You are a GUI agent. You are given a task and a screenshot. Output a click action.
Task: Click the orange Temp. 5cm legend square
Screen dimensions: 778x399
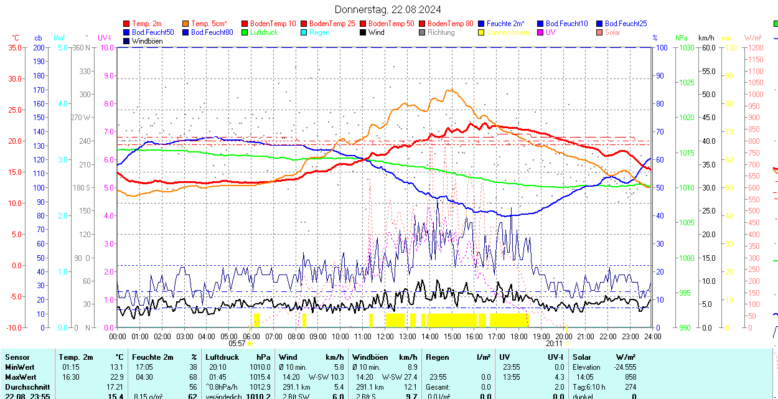click(x=185, y=24)
